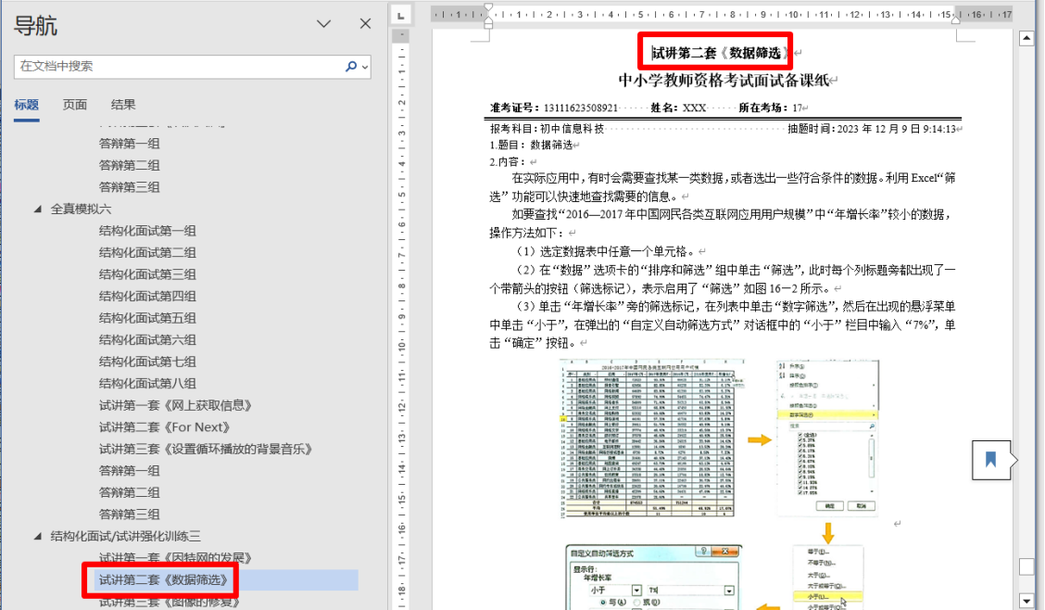Screen dimensions: 1045x610
Task: Collapse the 全真模拟六 heading group
Action: [x=38, y=210]
